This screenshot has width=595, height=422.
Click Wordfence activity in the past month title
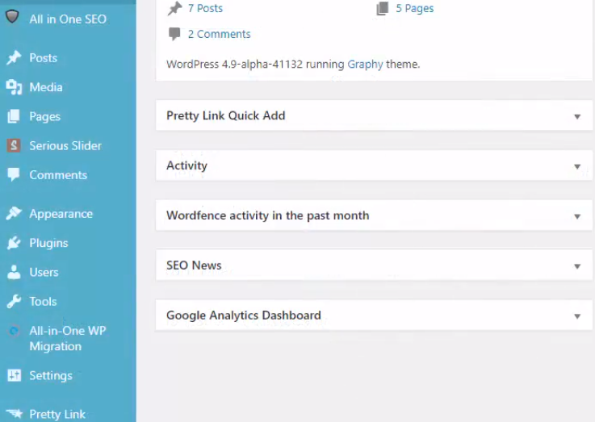pyautogui.click(x=267, y=215)
